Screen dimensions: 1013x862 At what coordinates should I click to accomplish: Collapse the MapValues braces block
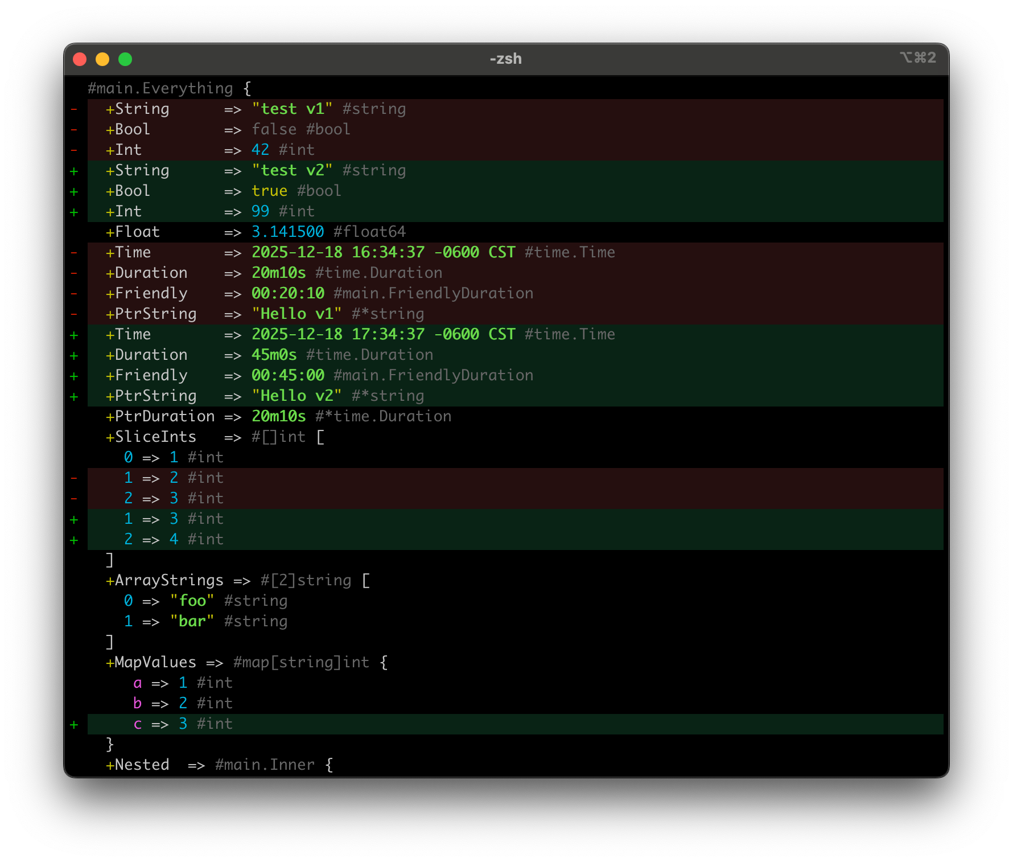pyautogui.click(x=385, y=662)
